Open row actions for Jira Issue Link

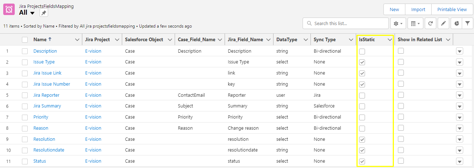[459, 73]
